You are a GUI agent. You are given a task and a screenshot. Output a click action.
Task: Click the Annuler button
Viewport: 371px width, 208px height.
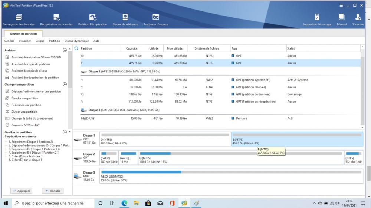click(x=52, y=191)
